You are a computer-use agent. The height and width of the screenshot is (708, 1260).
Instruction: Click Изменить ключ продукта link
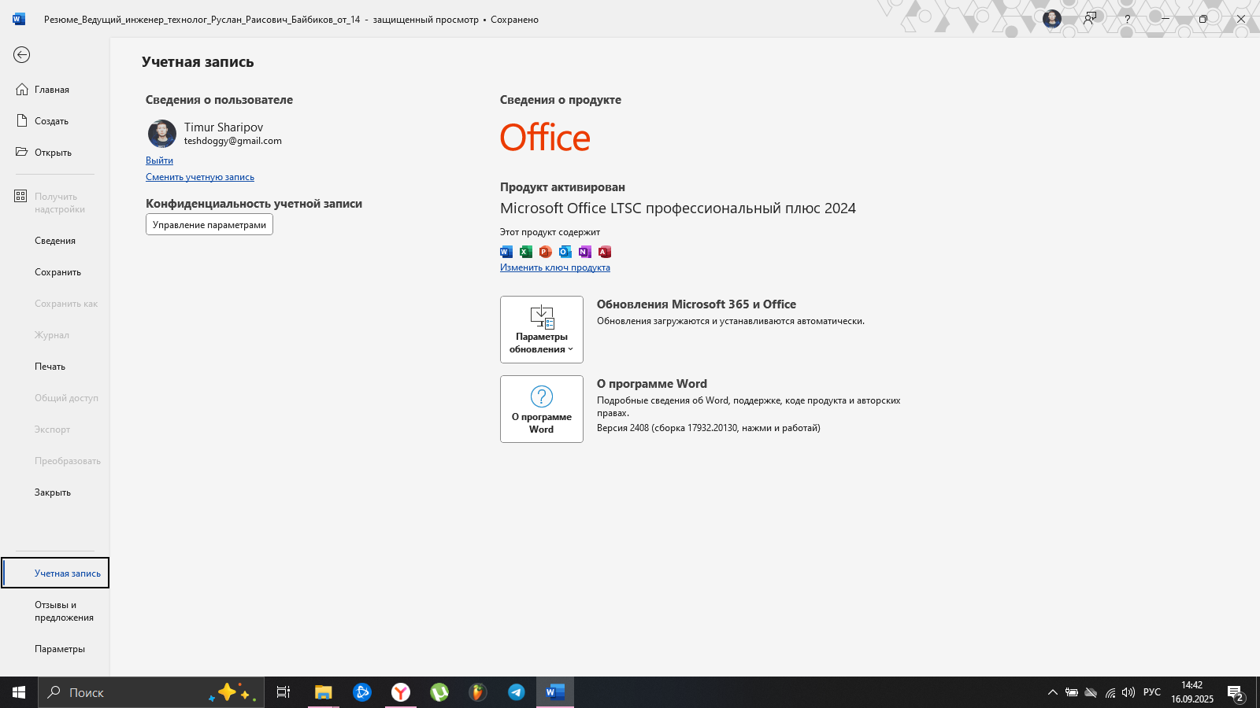click(x=555, y=267)
